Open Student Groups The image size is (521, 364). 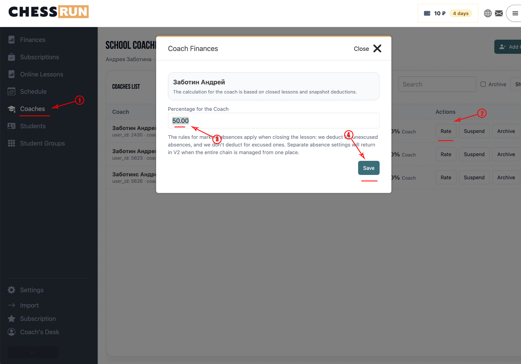[42, 143]
